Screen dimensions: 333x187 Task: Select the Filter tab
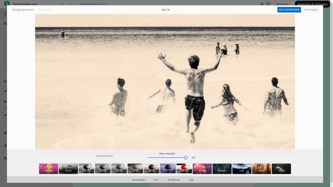[x=156, y=180]
